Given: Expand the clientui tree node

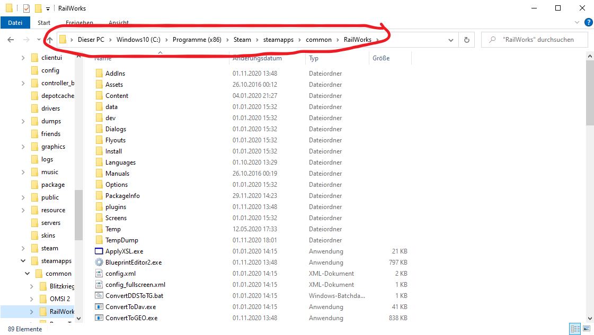Looking at the screenshot, I should 23,58.
